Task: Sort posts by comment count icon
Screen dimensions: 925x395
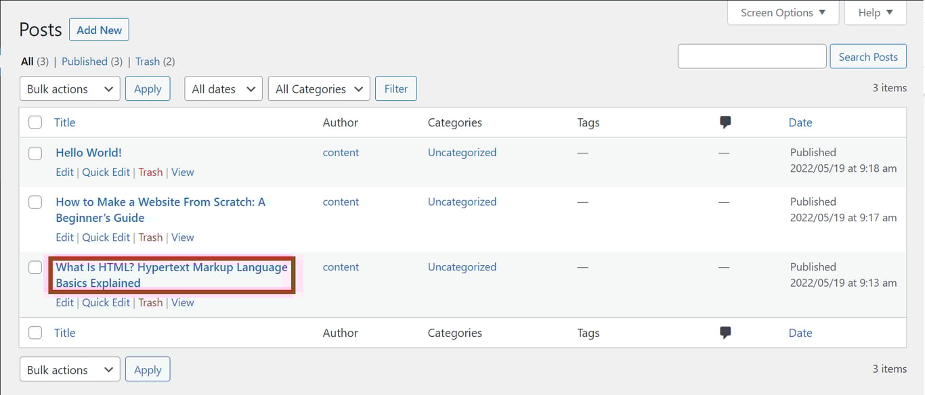Action: 725,122
